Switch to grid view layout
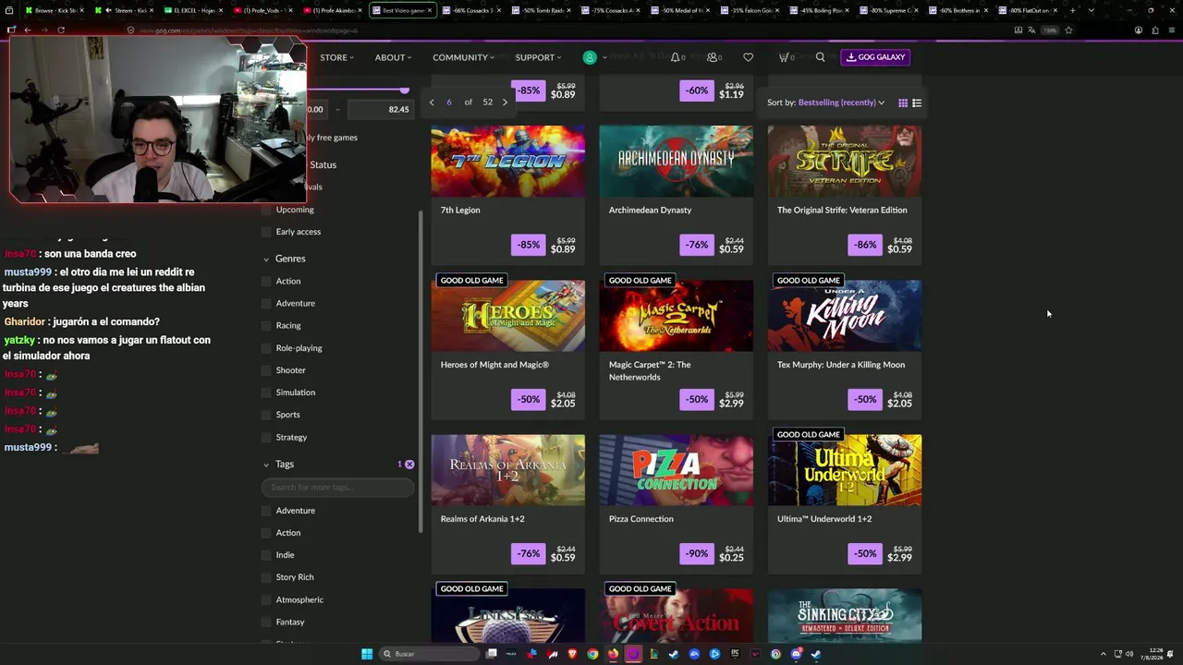Image resolution: width=1183 pixels, height=665 pixels. coord(903,103)
